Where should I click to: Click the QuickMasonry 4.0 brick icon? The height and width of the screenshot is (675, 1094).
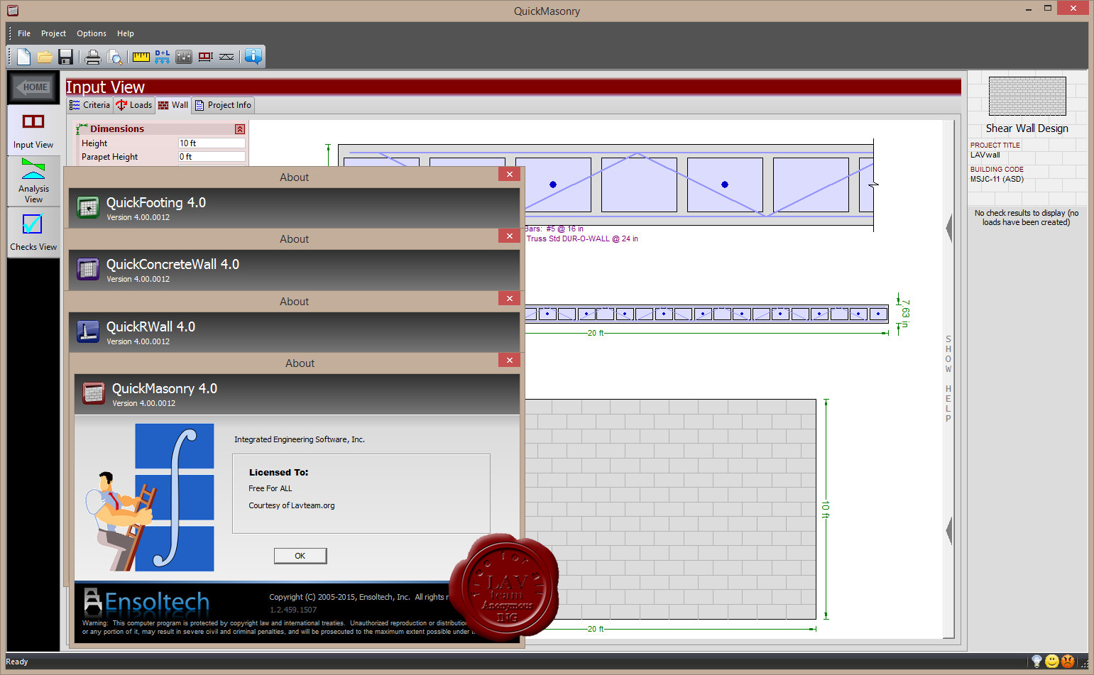point(94,393)
